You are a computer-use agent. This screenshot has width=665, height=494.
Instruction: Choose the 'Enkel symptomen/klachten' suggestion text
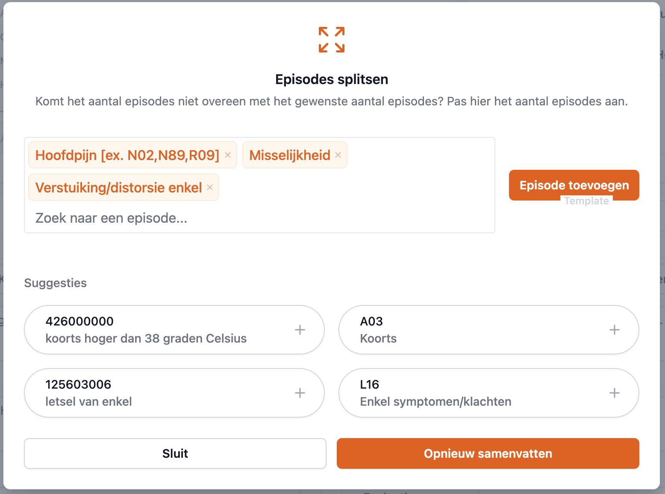pos(435,402)
